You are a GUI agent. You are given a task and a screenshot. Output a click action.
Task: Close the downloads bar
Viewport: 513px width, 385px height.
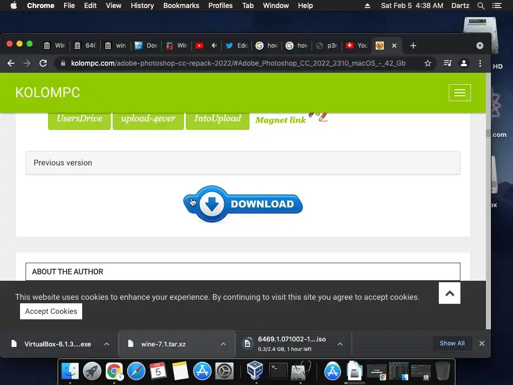[x=482, y=343]
